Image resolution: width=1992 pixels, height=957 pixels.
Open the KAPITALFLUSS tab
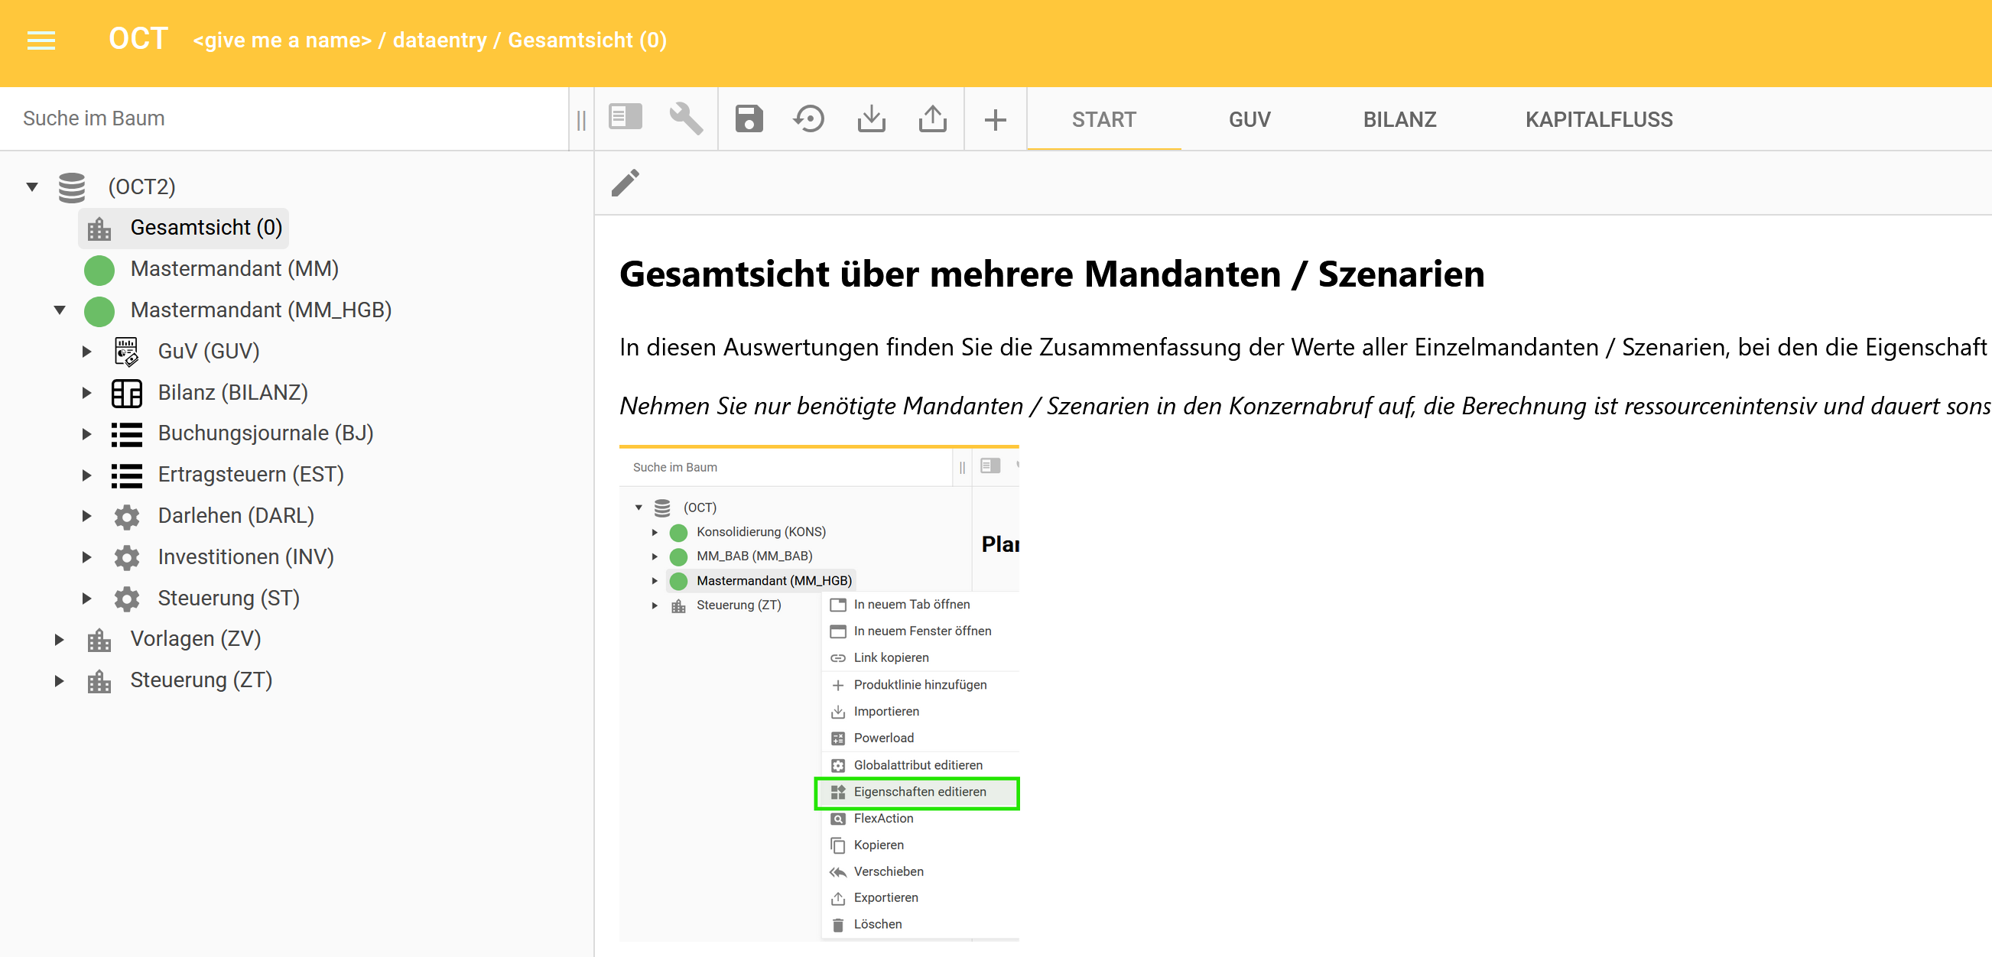point(1597,119)
